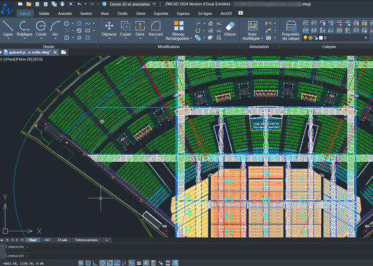Switch to the A3 salle layout tab

tap(63, 240)
